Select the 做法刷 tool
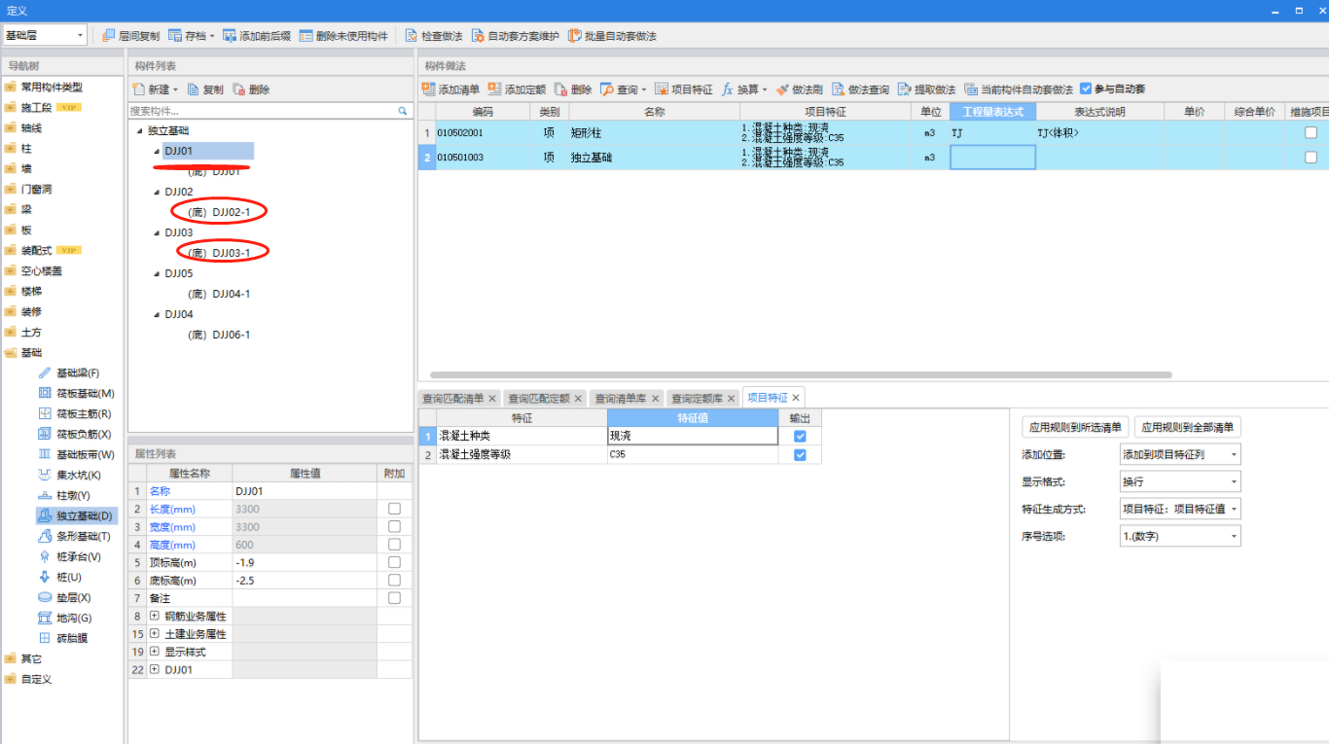This screenshot has width=1329, height=744. pyautogui.click(x=799, y=89)
